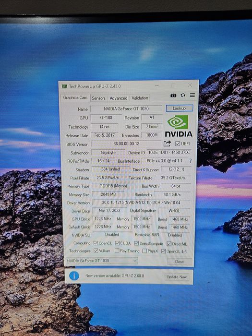Click the BIOS Version 86.08.0C.00.12 field
252x336 pixels.
(x=126, y=144)
